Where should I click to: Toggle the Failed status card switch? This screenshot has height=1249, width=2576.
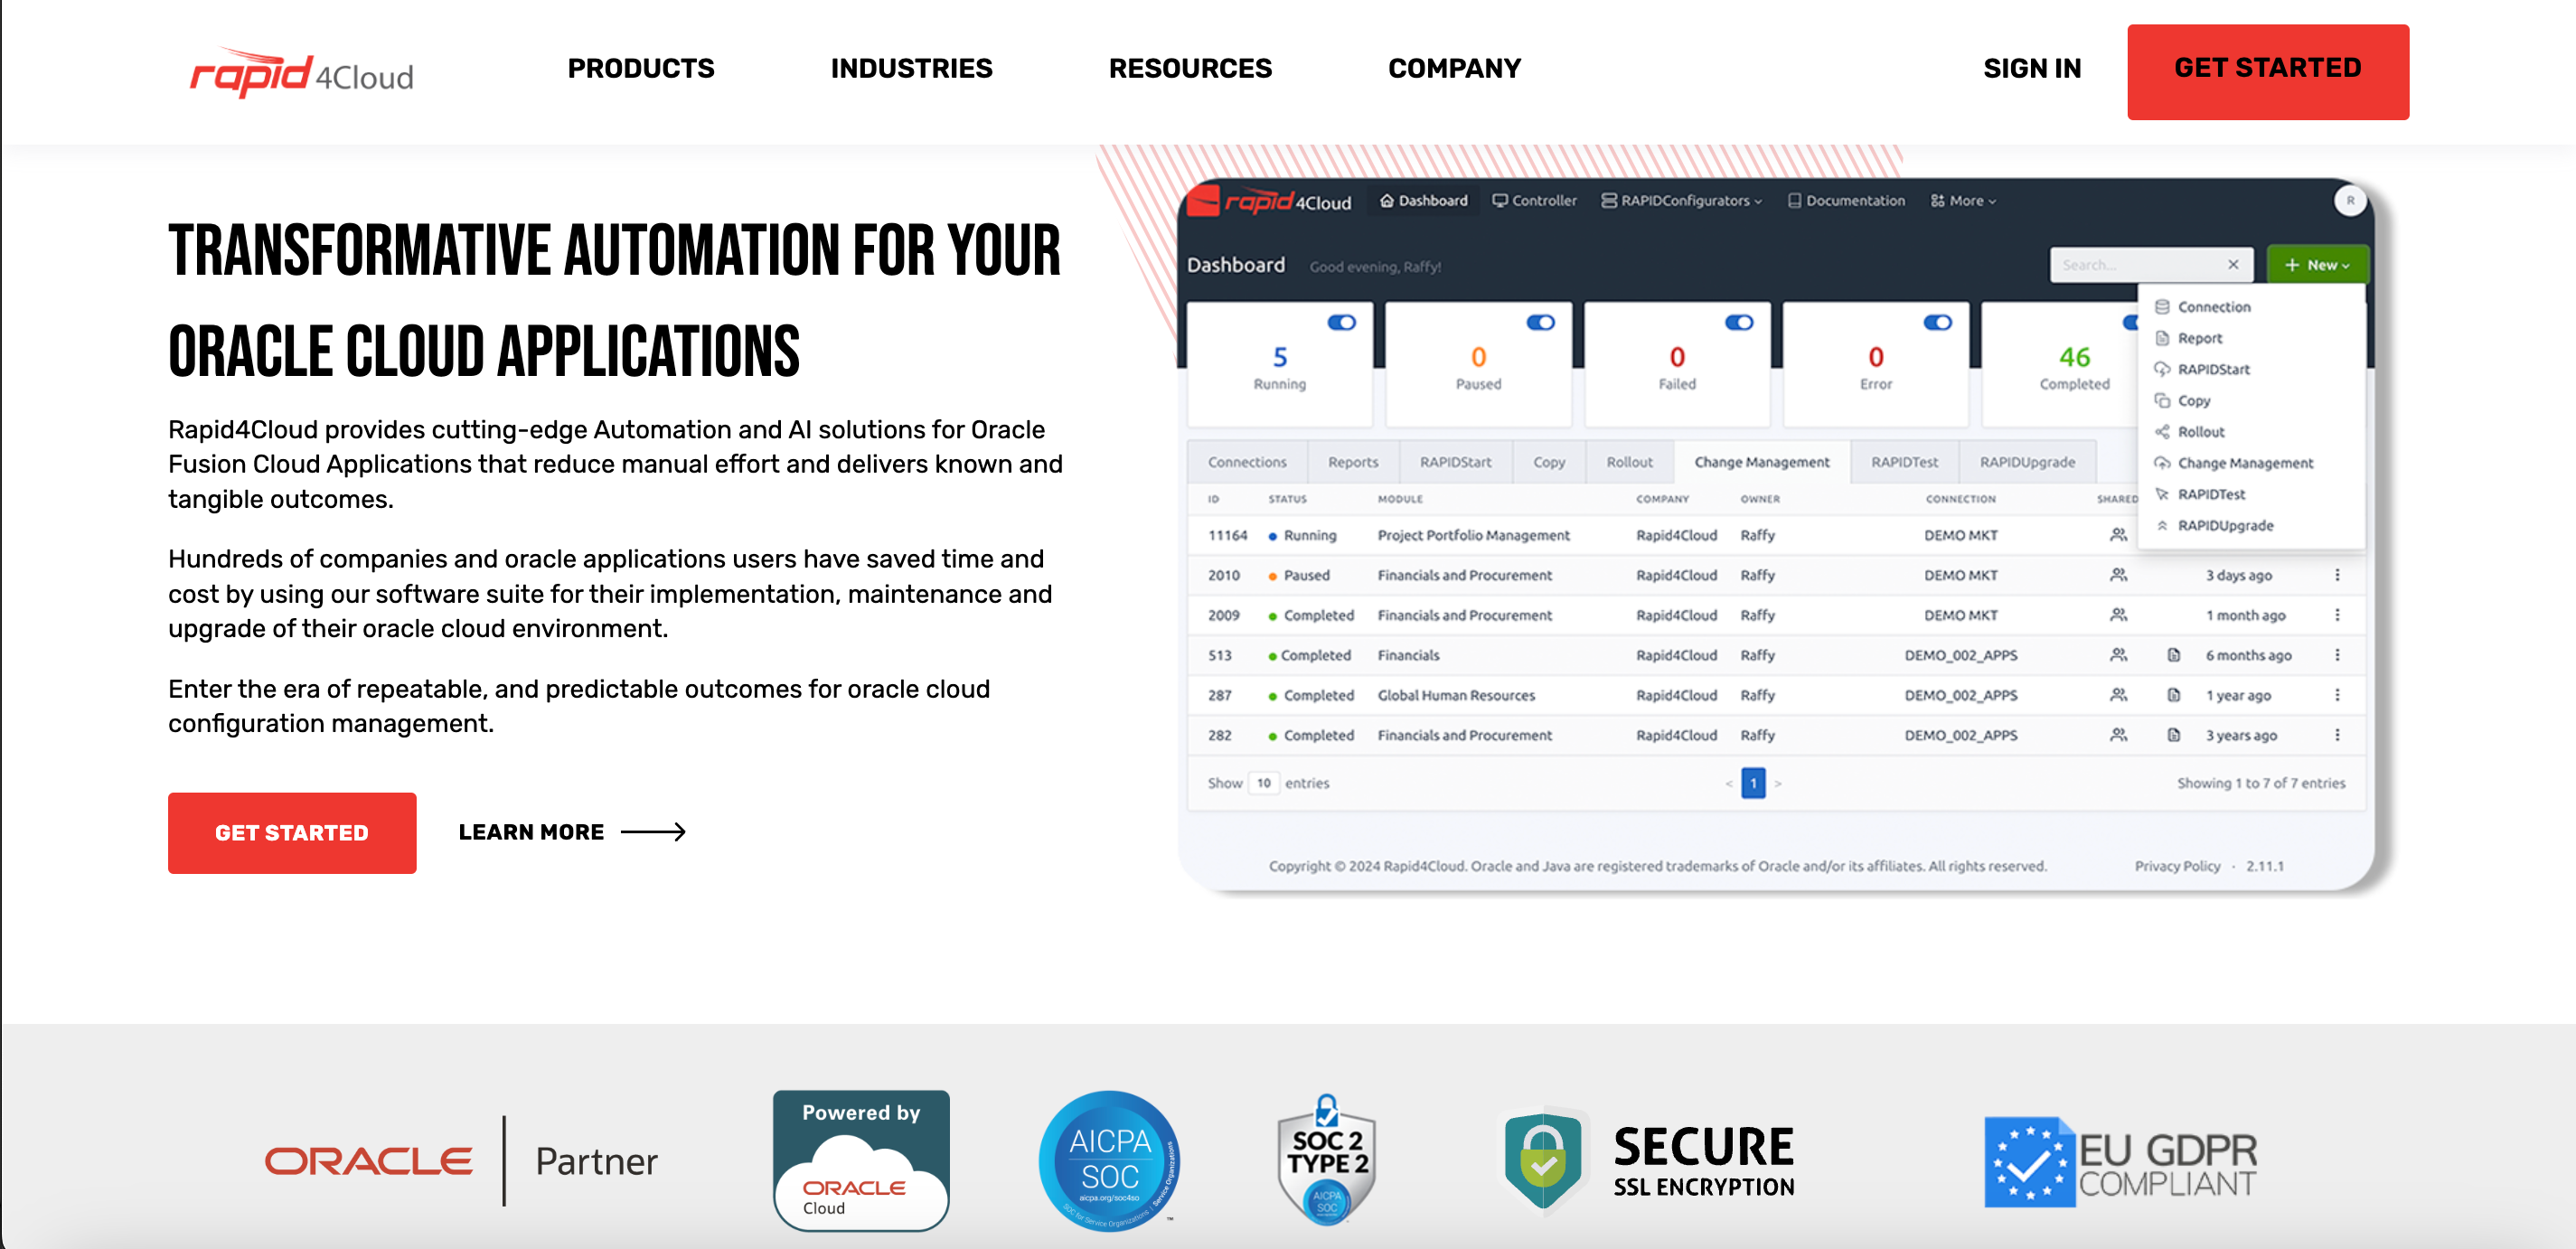[1738, 322]
